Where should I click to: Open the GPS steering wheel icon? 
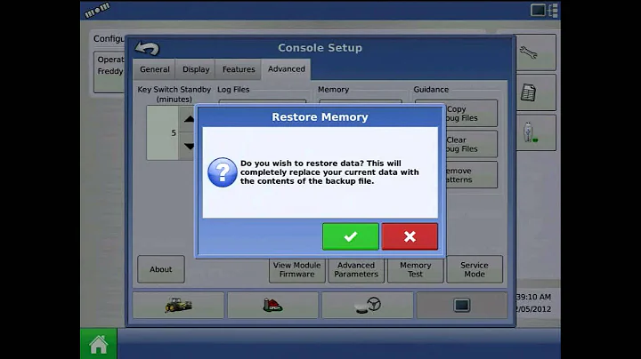[x=368, y=305]
